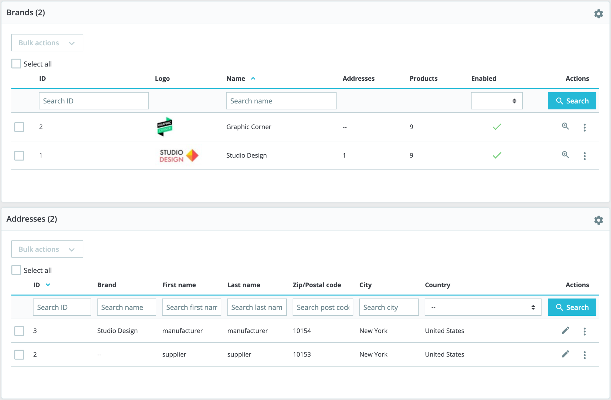Open more actions for Graphic Corner row
This screenshot has width=611, height=400.
pos(584,127)
